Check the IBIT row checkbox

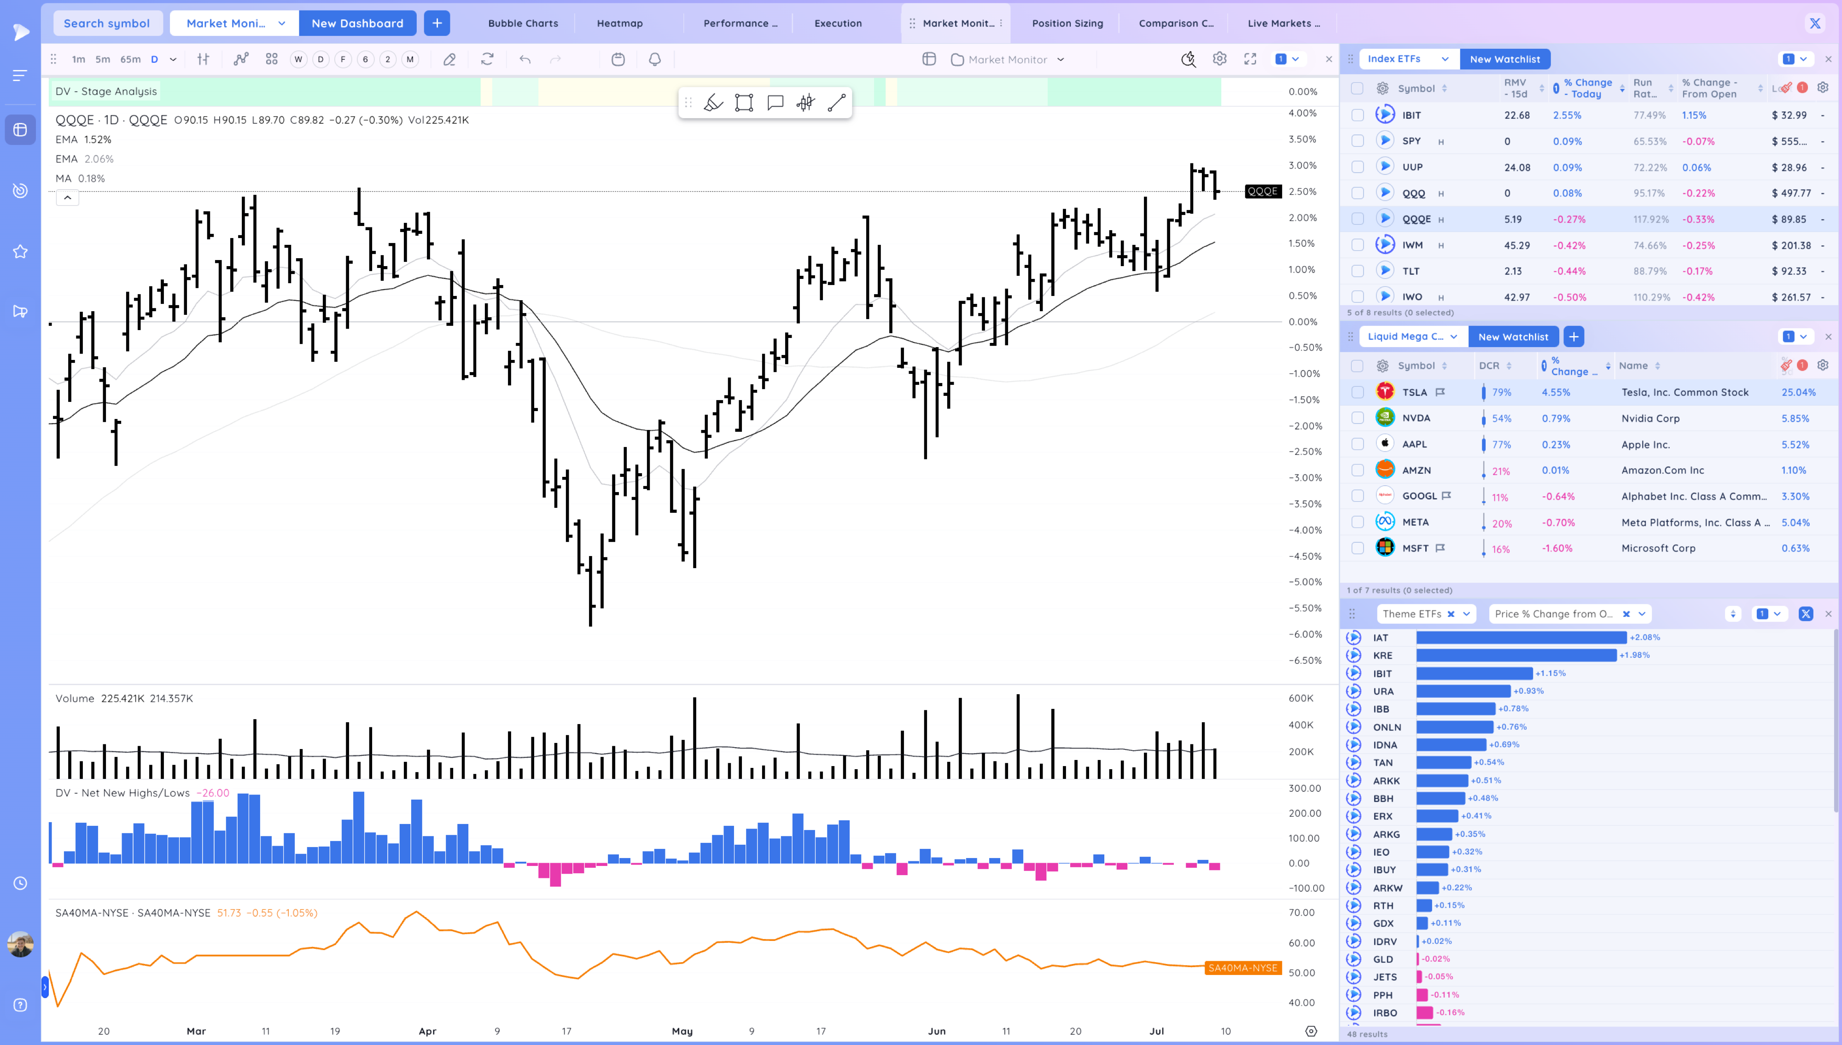click(x=1357, y=115)
